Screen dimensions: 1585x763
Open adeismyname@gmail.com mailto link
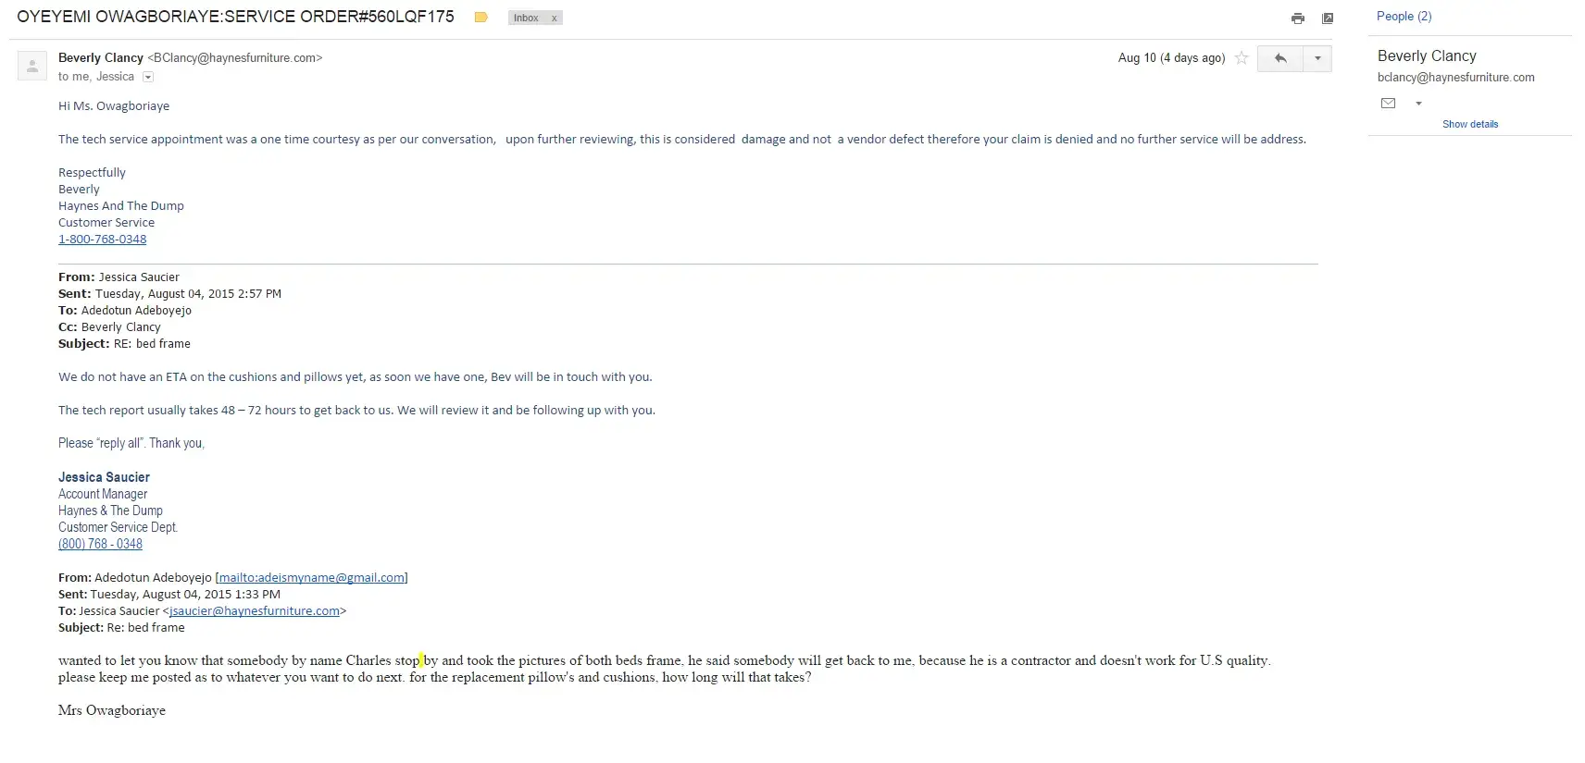coord(312,578)
